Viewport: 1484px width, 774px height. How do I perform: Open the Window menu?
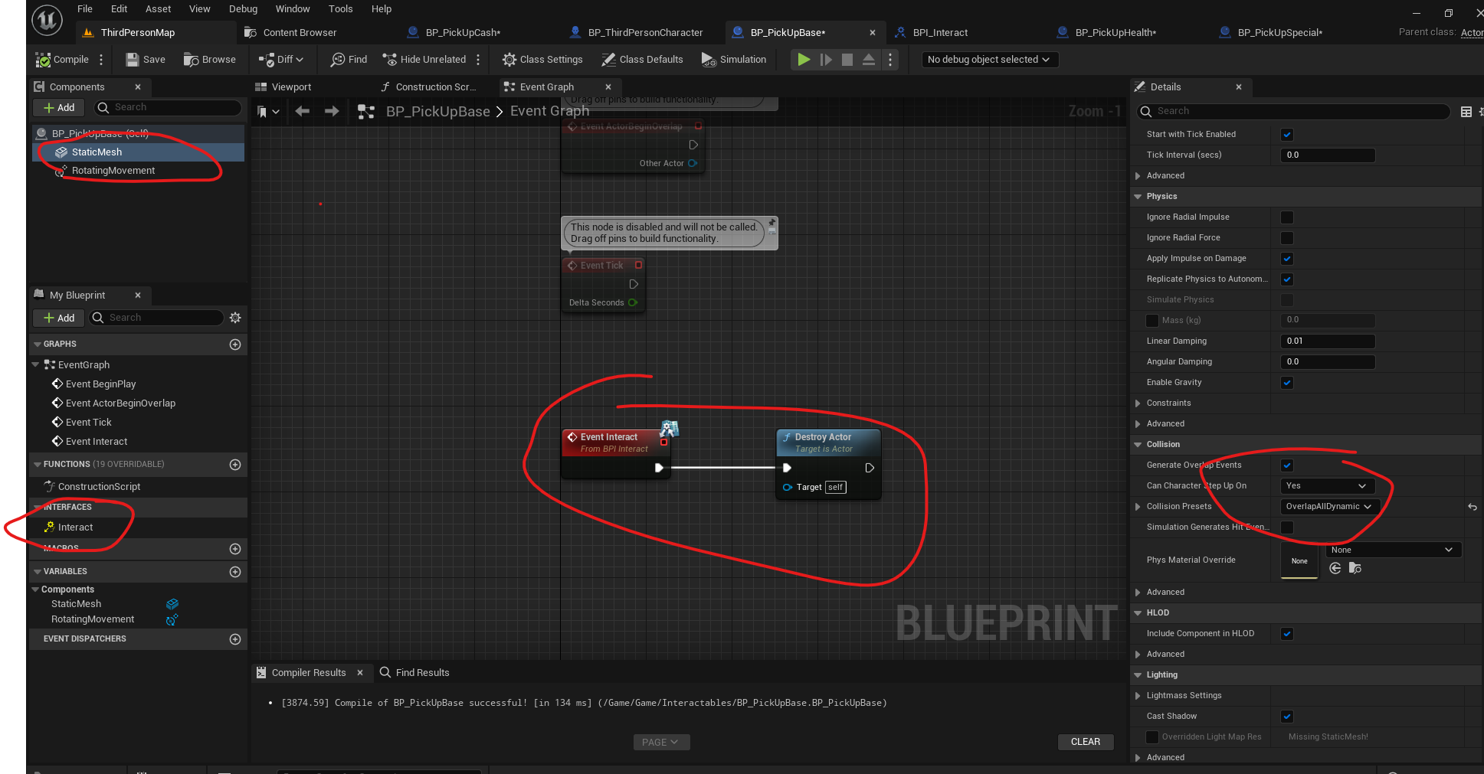292,9
